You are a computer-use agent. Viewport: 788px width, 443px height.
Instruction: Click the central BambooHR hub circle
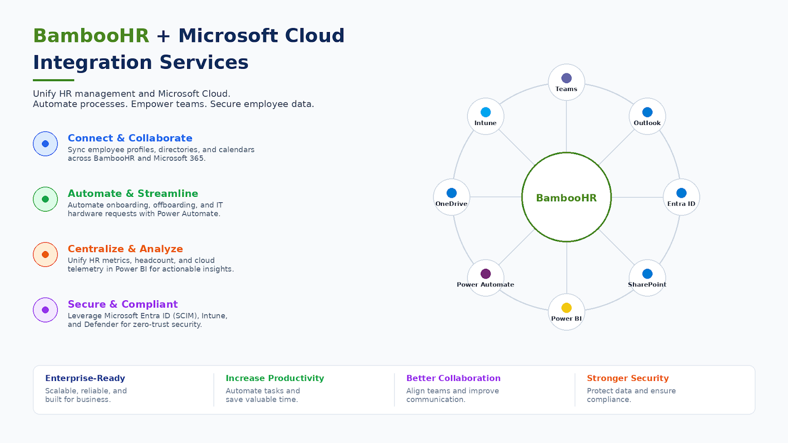pyautogui.click(x=566, y=197)
